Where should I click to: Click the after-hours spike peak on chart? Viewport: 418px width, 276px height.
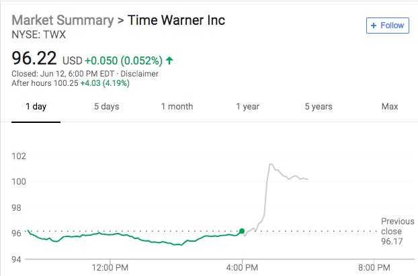point(270,164)
